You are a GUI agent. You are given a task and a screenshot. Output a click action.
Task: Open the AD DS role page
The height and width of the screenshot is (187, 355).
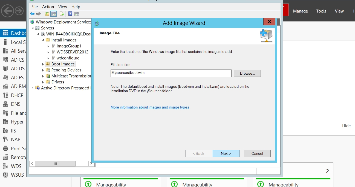tap(14, 68)
